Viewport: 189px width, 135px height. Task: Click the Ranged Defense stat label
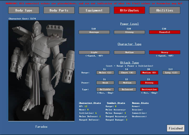[x=89, y=120]
